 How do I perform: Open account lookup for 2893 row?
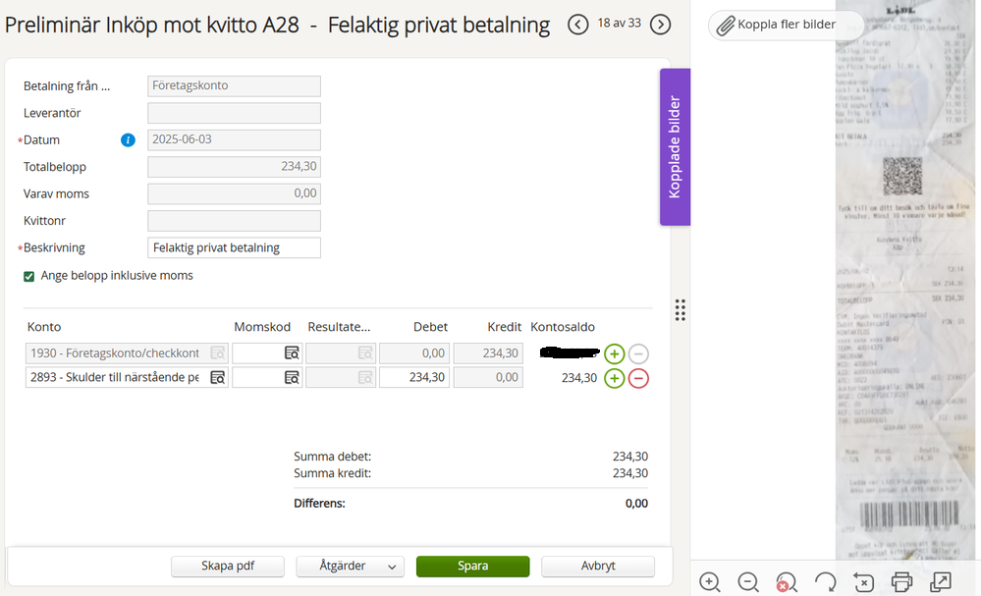point(217,378)
